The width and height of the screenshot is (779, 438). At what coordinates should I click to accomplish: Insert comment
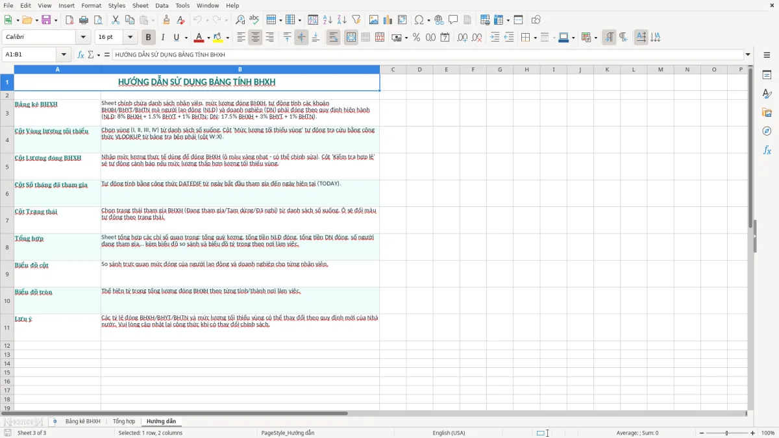pyautogui.click(x=453, y=20)
